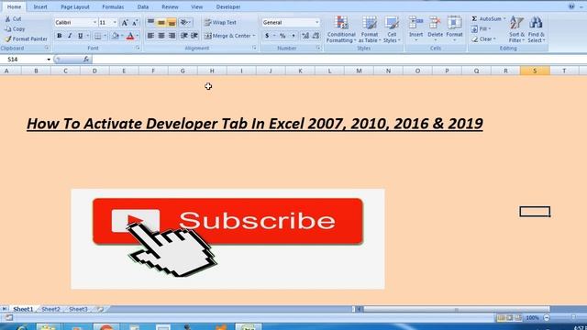Open the Fill dropdown
The image size is (587, 330).
pyautogui.click(x=481, y=28)
